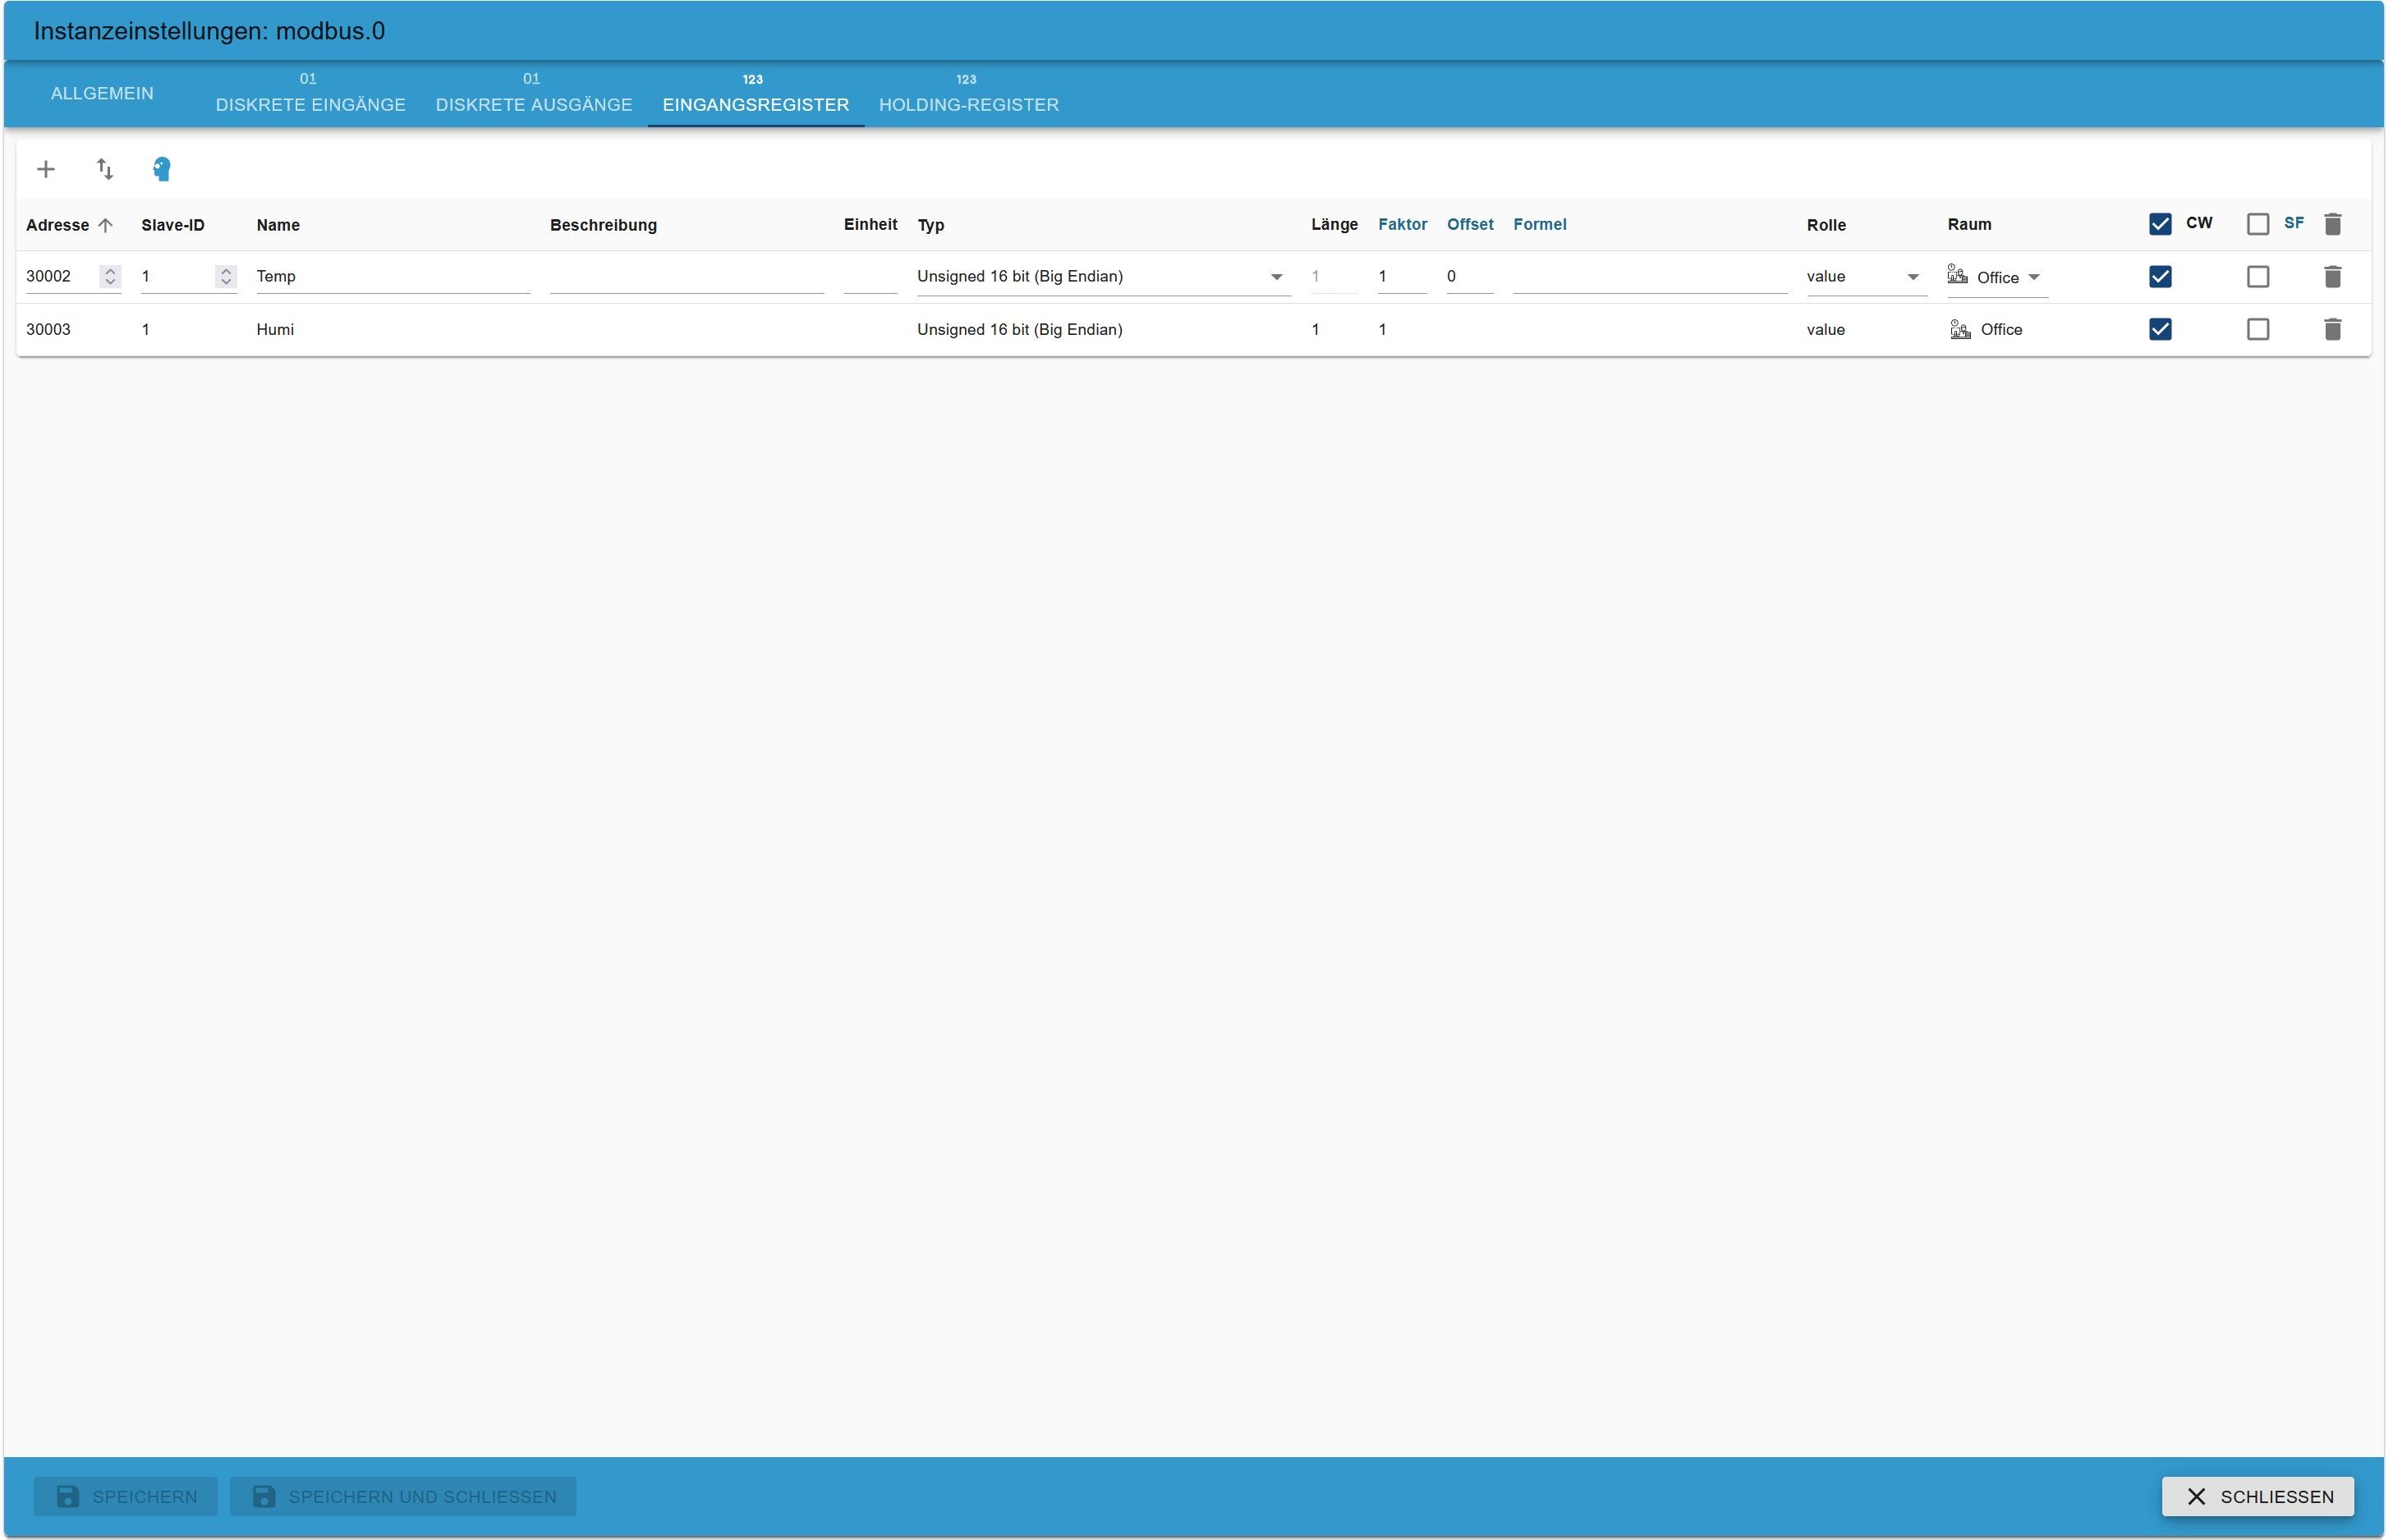Open the Diskrete Eingänge tab
Image resolution: width=2393 pixels, height=1540 pixels.
click(311, 95)
